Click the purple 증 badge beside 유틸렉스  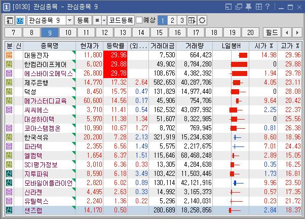[9, 201]
